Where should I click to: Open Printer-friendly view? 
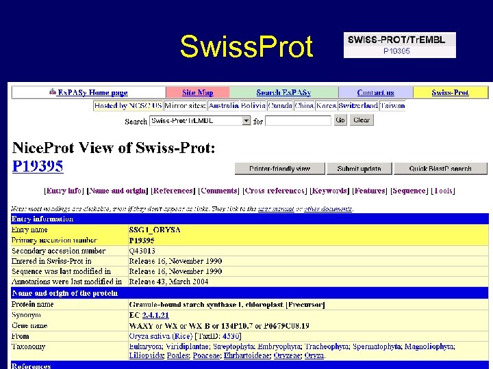[x=280, y=169]
